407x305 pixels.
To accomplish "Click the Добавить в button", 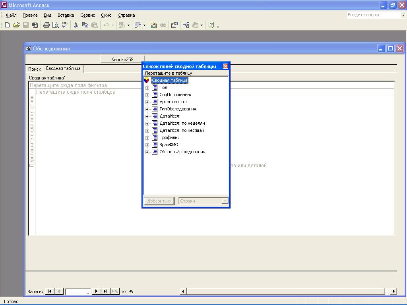I will coord(159,201).
